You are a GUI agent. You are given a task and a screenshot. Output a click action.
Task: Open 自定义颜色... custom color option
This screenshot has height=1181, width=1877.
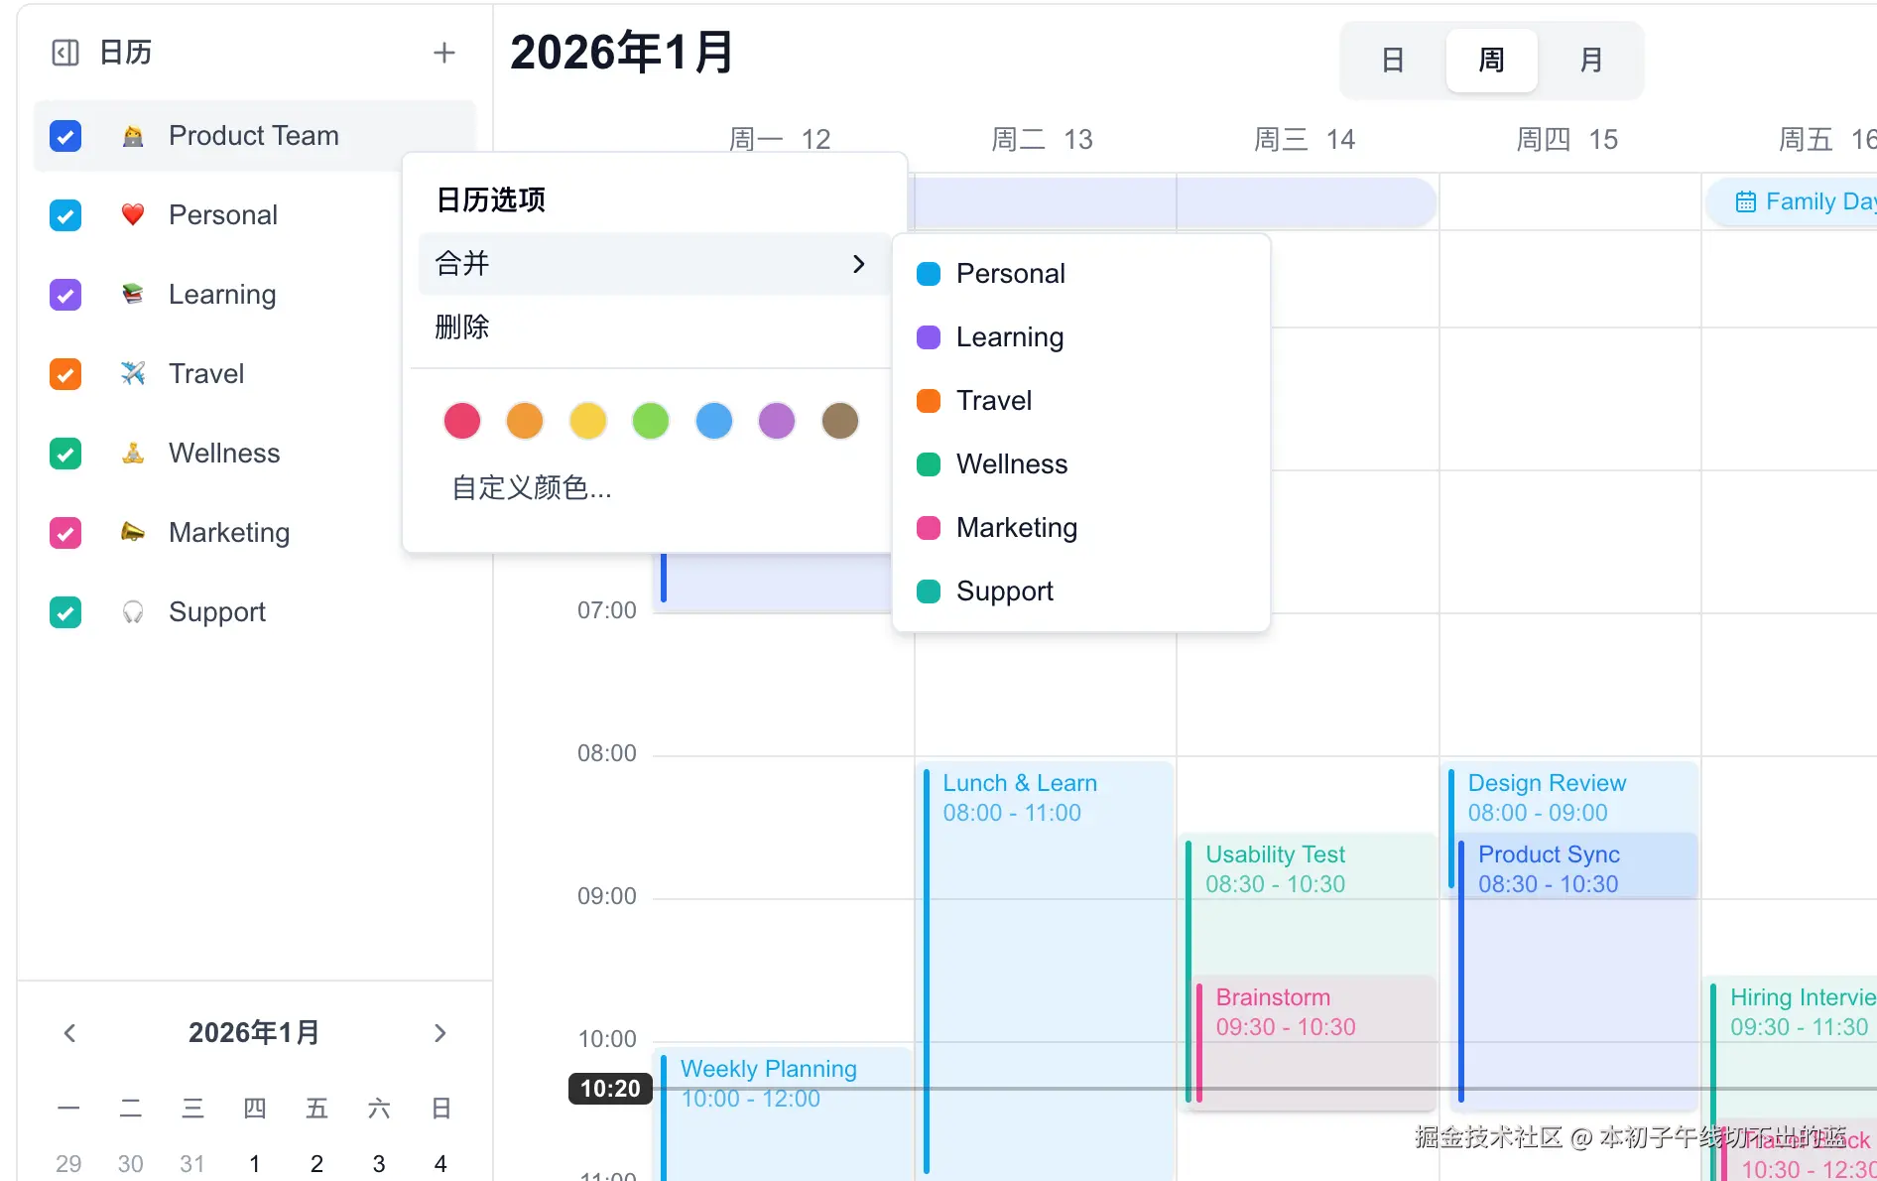coord(532,488)
